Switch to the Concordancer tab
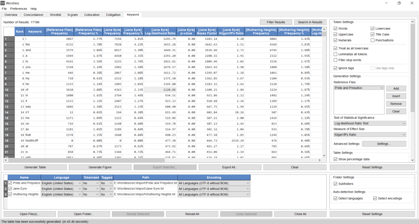This screenshot has width=419, height=224. pyautogui.click(x=33, y=15)
